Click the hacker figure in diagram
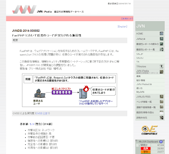Screen dimensions: 169x154 (x=39, y=93)
